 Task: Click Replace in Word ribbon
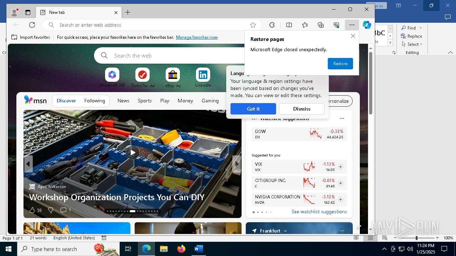(x=411, y=36)
